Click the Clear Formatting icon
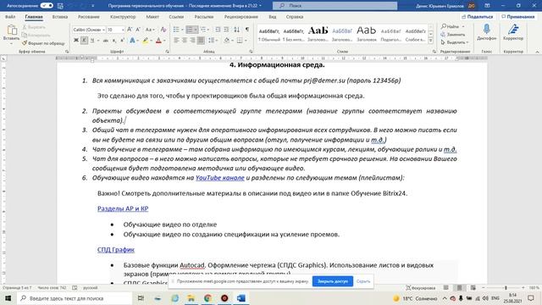This screenshot has width=542, height=305. tap(163, 30)
